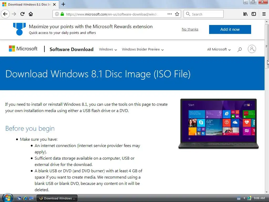
Task: Expand the All Microsoft dropdown
Action: (219, 49)
